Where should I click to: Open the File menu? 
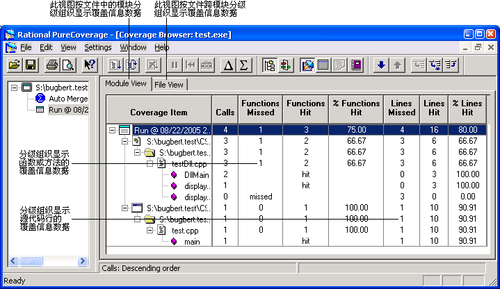[x=26, y=47]
